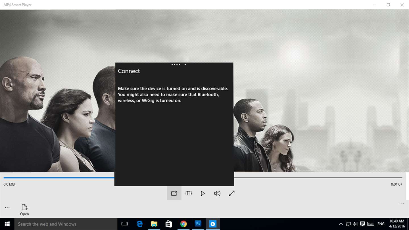The height and width of the screenshot is (230, 409).
Task: Expand the left ellipsis app bar menu
Action: [x=7, y=208]
